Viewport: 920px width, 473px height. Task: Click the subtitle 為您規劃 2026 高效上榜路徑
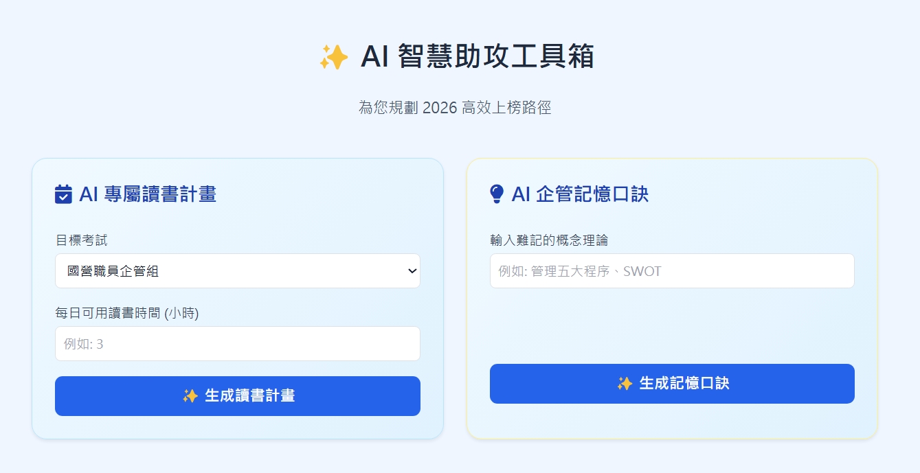tap(455, 108)
